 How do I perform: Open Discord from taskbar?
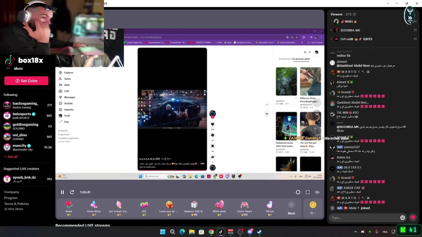point(250,232)
